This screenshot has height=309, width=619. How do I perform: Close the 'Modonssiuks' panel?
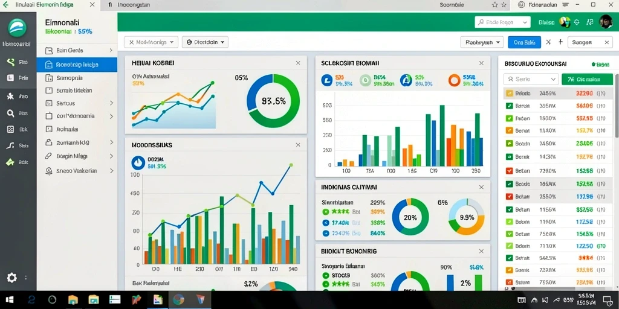tap(298, 145)
